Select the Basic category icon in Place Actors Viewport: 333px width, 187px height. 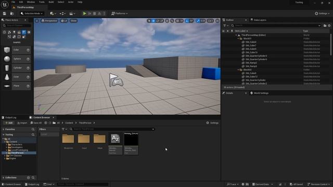[x=9, y=32]
